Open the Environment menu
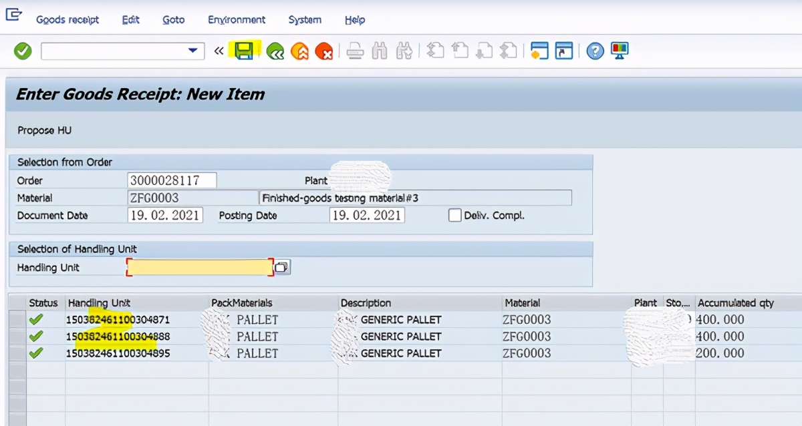The height and width of the screenshot is (426, 802). (237, 20)
